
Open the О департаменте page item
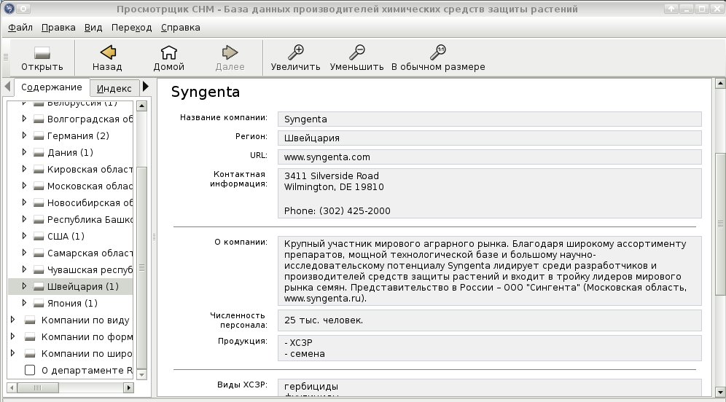(x=87, y=371)
